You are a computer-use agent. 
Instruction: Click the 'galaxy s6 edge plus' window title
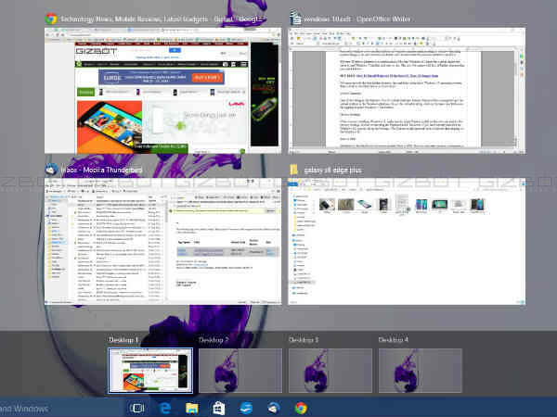point(332,171)
